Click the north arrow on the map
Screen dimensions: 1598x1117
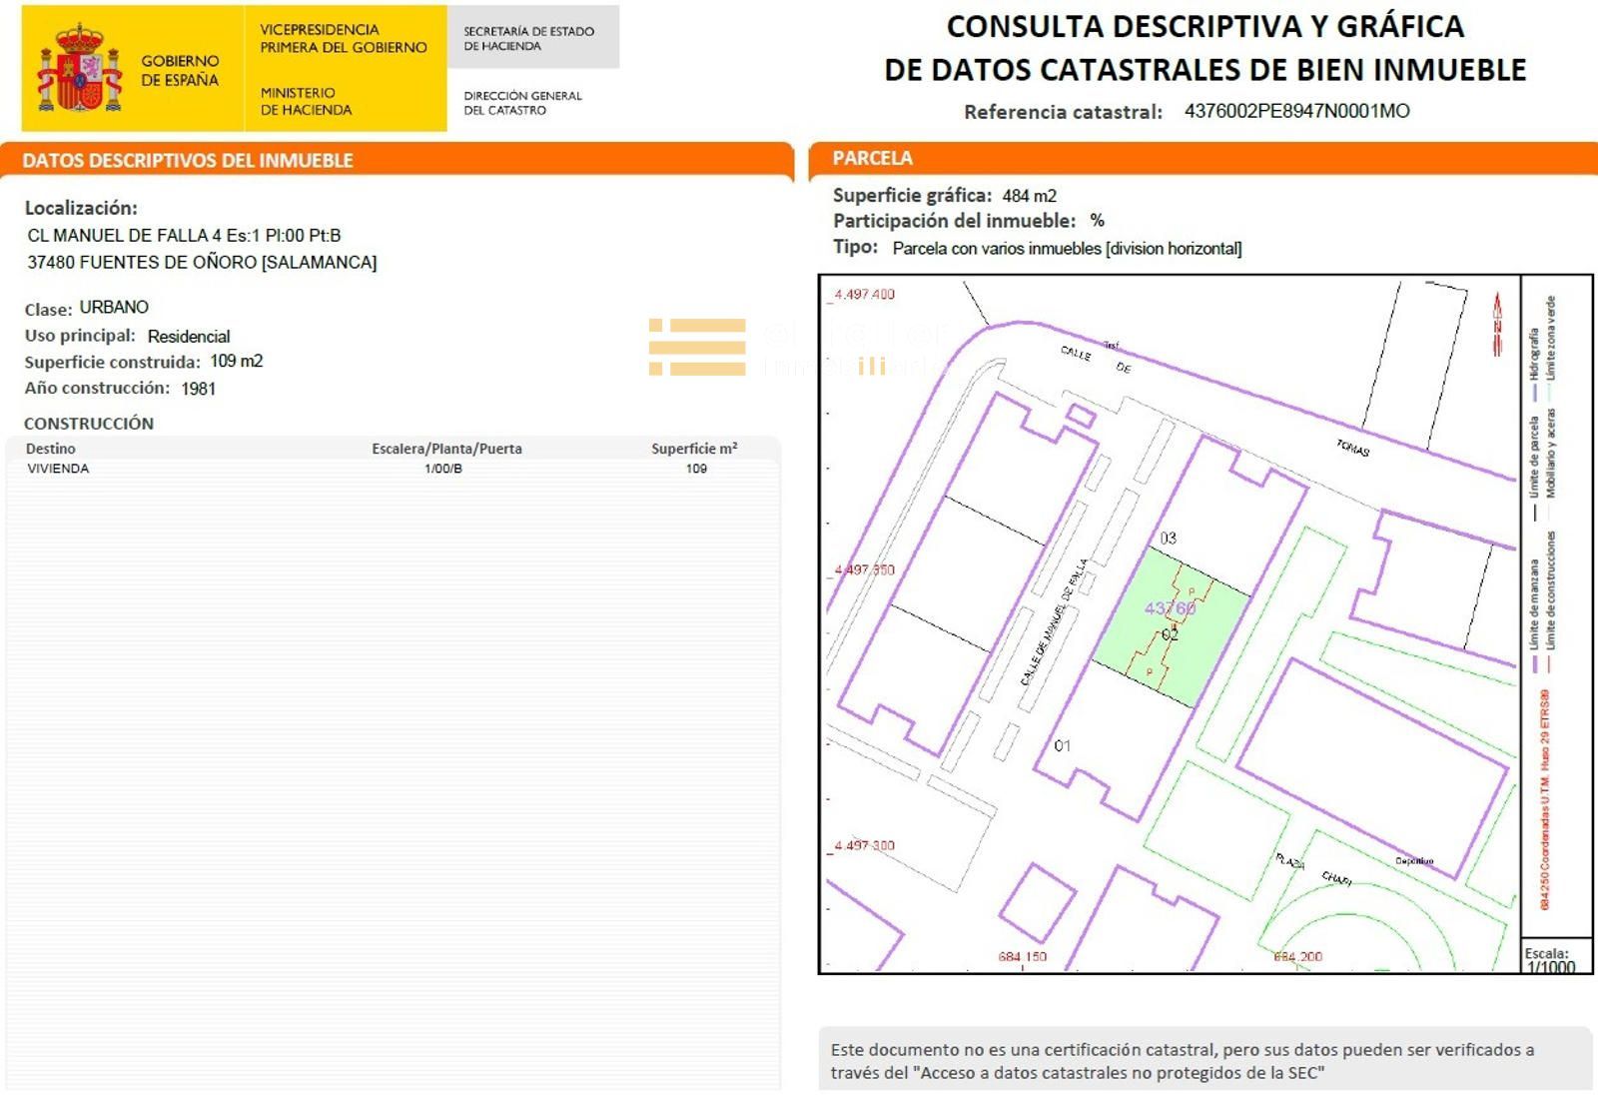1496,325
